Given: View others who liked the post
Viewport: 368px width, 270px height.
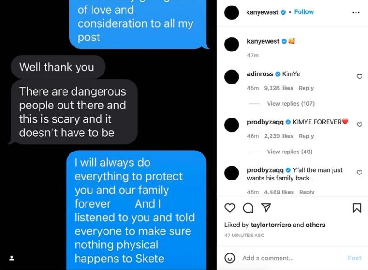Looking at the screenshot, I should pos(315,225).
